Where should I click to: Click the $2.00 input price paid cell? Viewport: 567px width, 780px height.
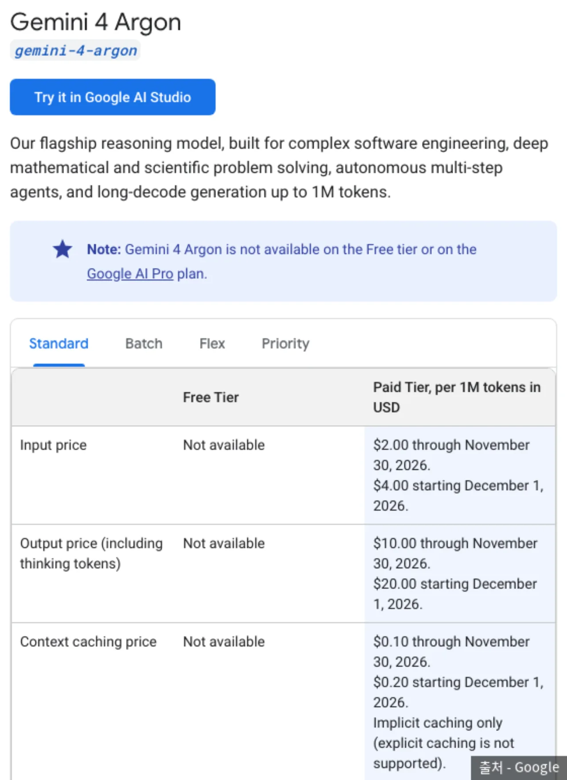(x=460, y=475)
